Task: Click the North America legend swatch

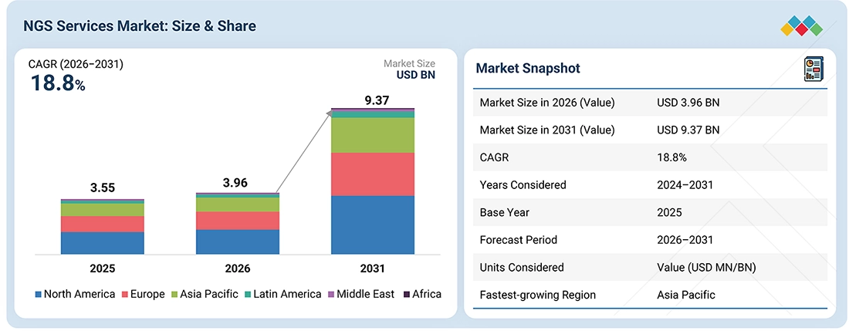Action: [38, 295]
